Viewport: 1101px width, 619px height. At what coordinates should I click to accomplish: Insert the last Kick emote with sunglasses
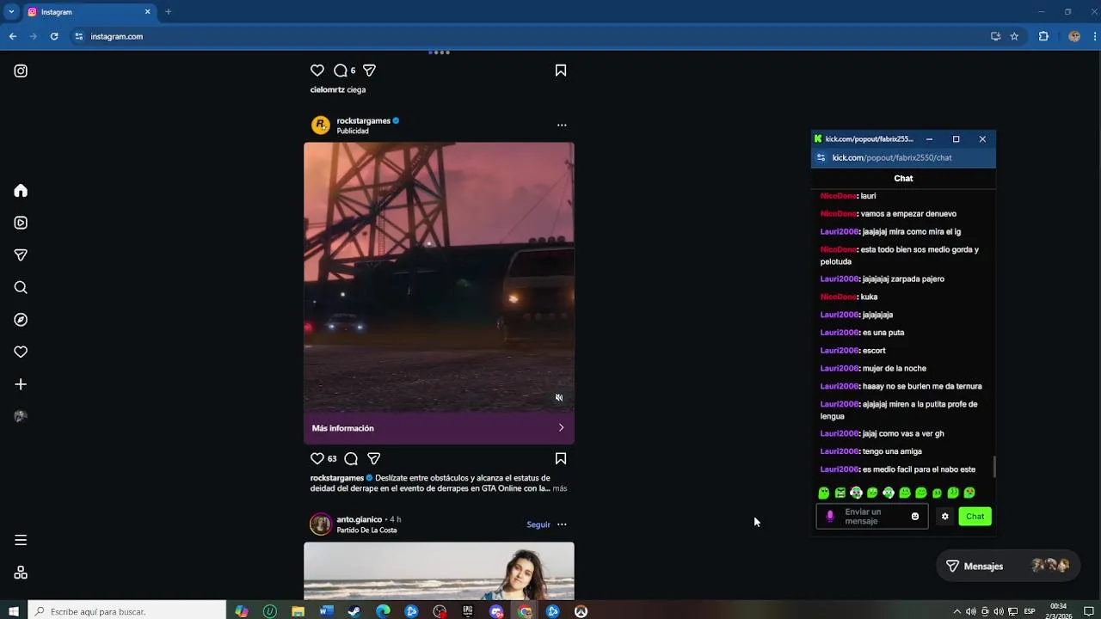[969, 493]
